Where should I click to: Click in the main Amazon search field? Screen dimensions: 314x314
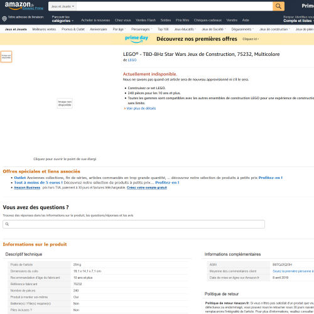pyautogui.click(x=175, y=6)
